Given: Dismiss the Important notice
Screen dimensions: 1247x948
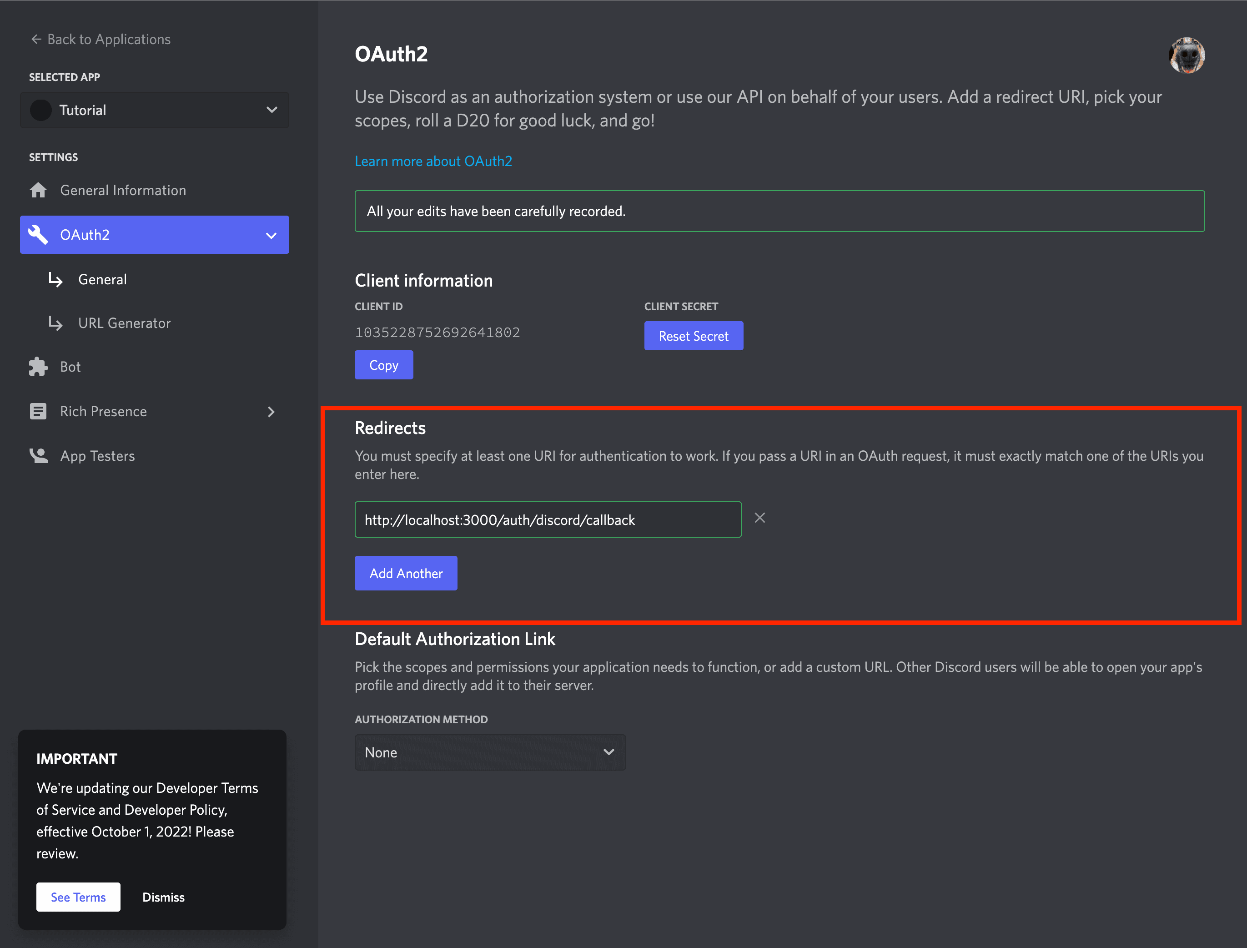Looking at the screenshot, I should pyautogui.click(x=164, y=897).
